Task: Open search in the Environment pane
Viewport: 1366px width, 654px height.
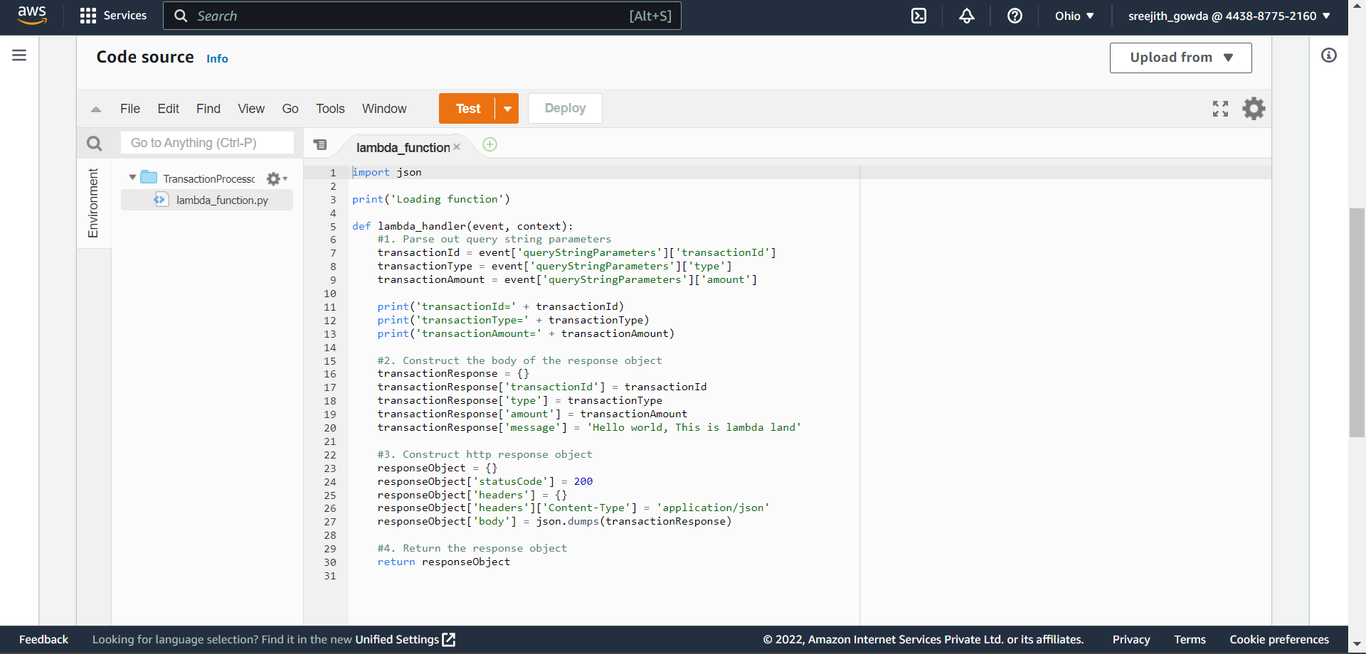Action: (94, 143)
